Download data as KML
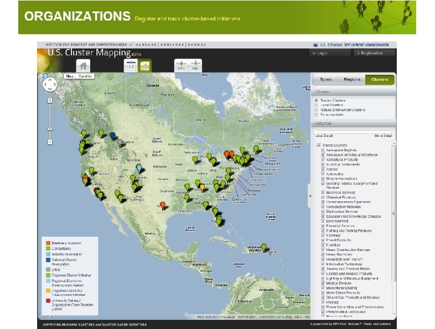 195,66
